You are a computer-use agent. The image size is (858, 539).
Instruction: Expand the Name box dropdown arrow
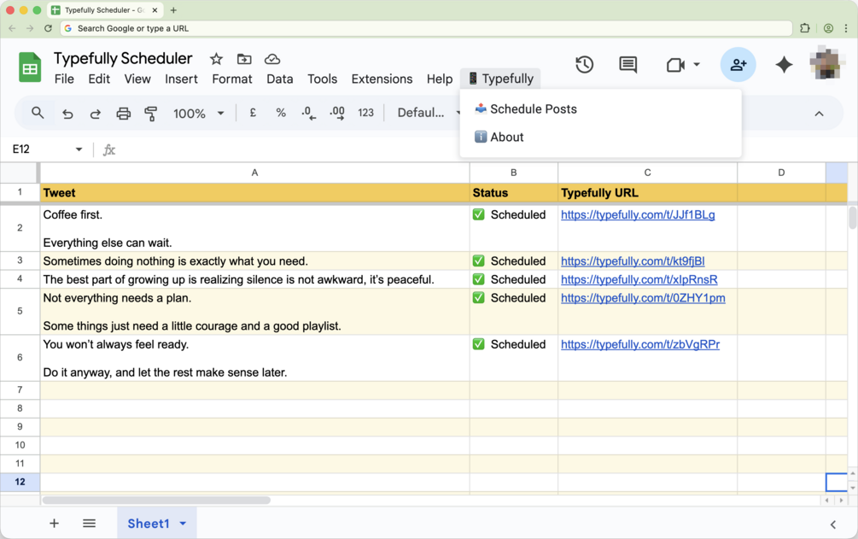coord(79,149)
